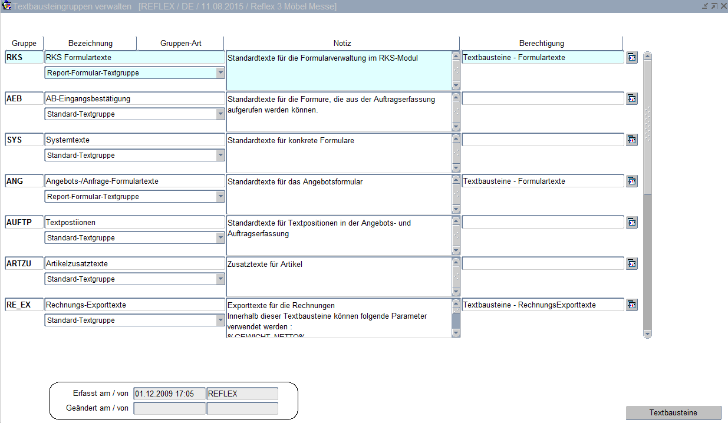Select the AUFTP group code field
The width and height of the screenshot is (728, 423).
pyautogui.click(x=24, y=223)
